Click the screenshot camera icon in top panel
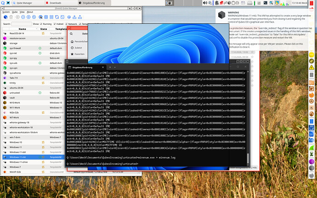The height and width of the screenshot is (198, 317). click(x=170, y=3)
